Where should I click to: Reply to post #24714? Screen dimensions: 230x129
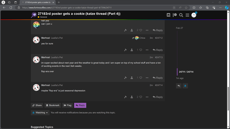[x=158, y=97]
